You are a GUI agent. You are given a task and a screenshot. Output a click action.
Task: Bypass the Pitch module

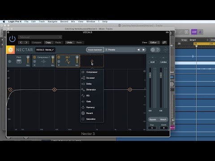click(x=10, y=61)
